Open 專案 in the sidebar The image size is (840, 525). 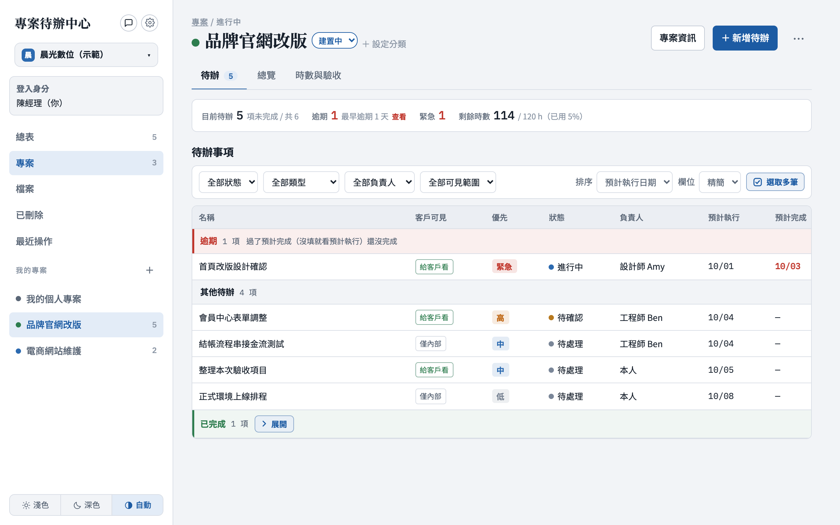[86, 163]
